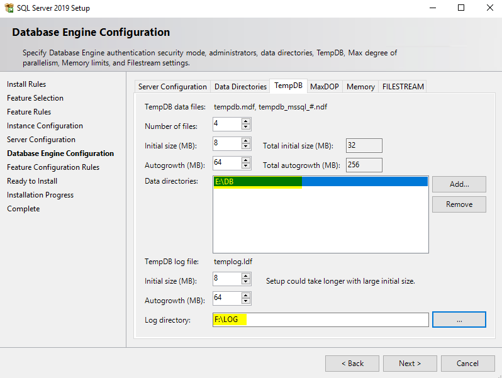The image size is (502, 378).
Task: Open the FILESTREAM tab
Action: pos(403,87)
